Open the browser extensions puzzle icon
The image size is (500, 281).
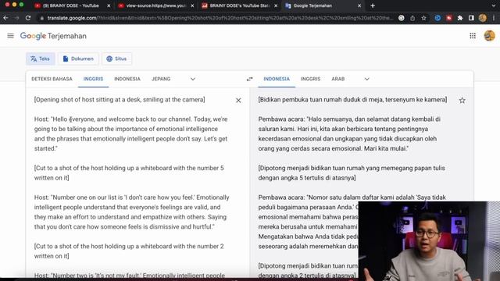click(460, 18)
